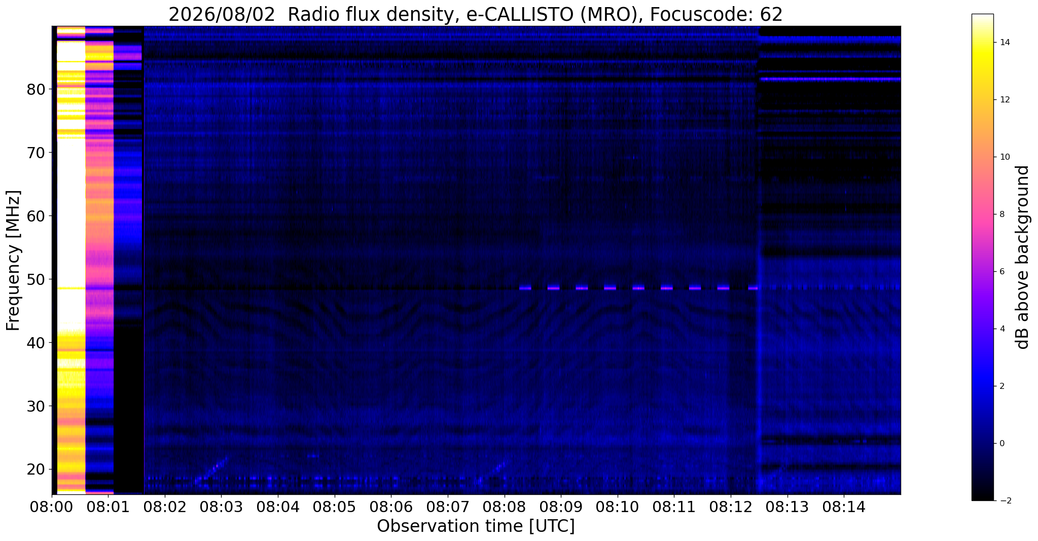Click the 'dB above background' colorbar label
This screenshot has height=541, width=1038.
(1023, 257)
